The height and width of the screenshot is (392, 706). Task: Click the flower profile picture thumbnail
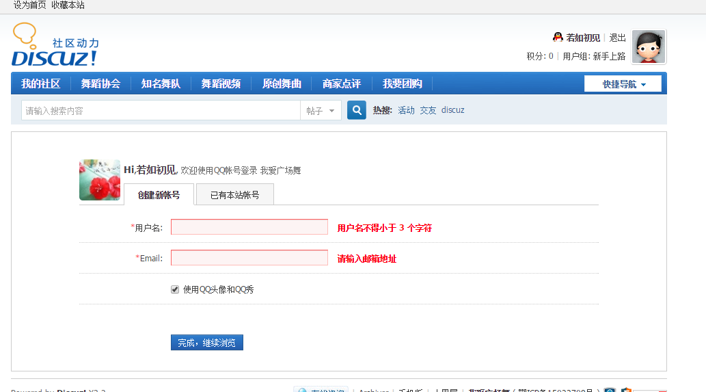[x=100, y=180]
